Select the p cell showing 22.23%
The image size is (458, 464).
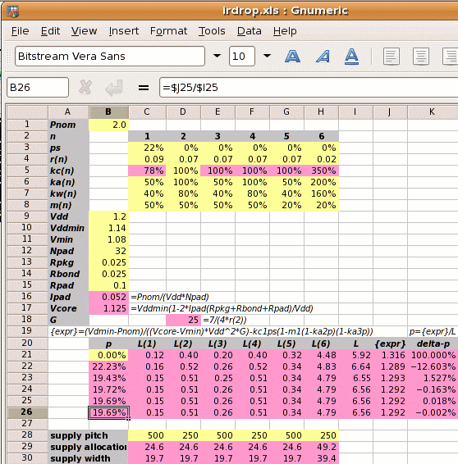coord(108,366)
